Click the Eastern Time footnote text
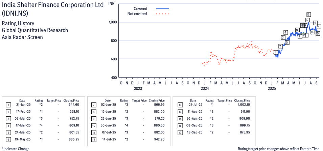 click(x=278, y=149)
